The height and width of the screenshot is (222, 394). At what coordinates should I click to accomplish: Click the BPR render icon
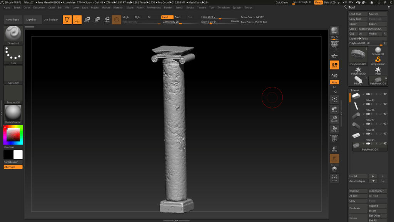[334, 31]
